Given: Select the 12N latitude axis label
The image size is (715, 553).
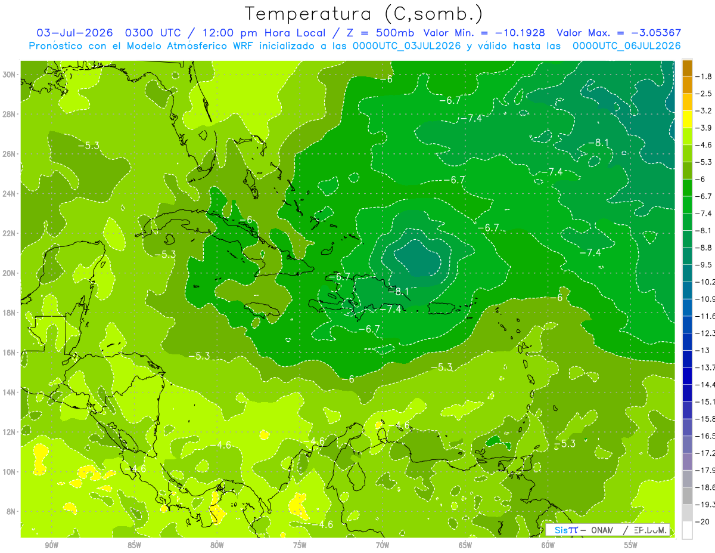Looking at the screenshot, I should [x=10, y=432].
